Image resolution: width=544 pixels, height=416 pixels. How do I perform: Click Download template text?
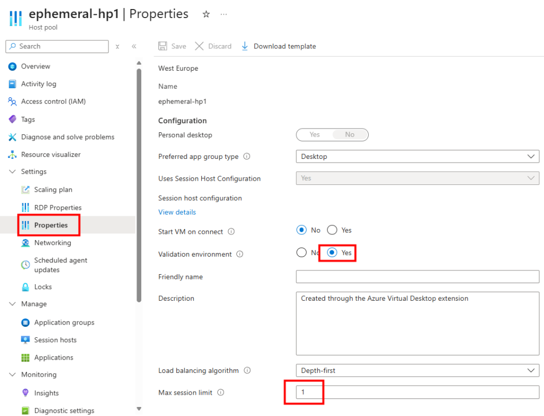285,46
